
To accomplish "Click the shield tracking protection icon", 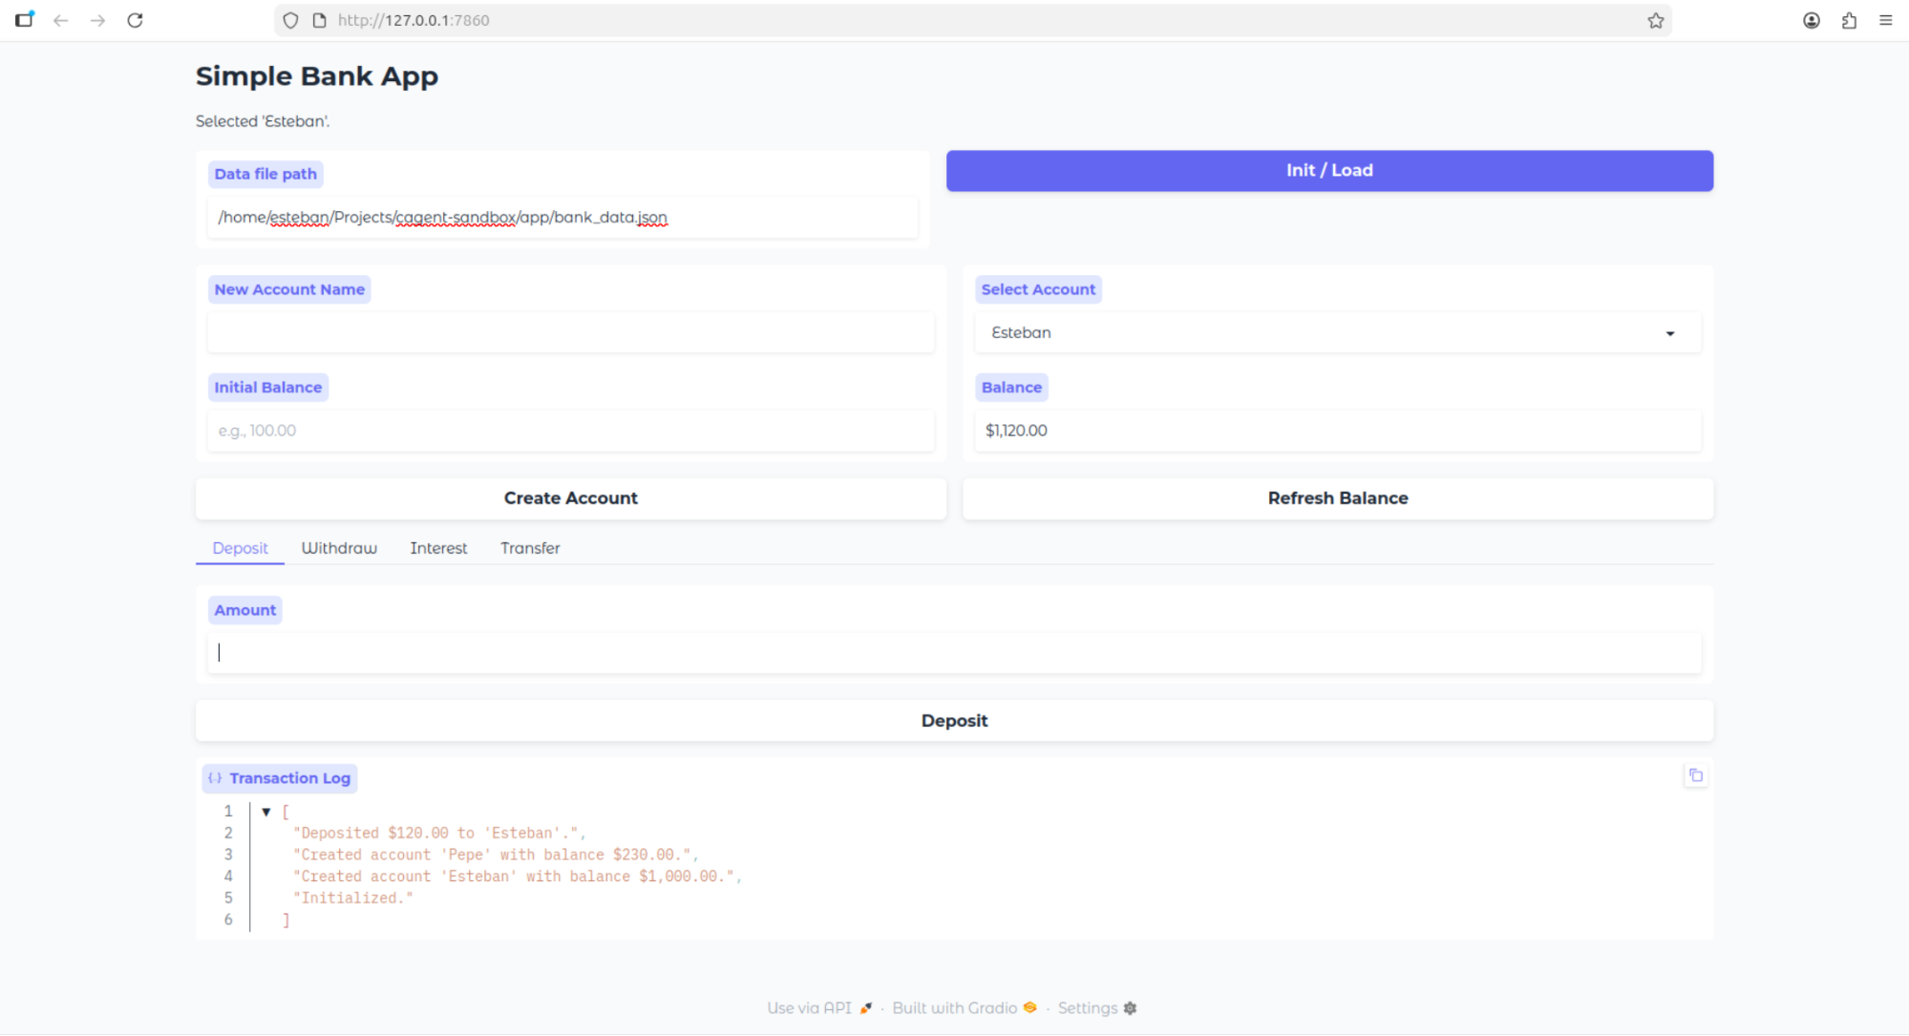I will (x=290, y=20).
